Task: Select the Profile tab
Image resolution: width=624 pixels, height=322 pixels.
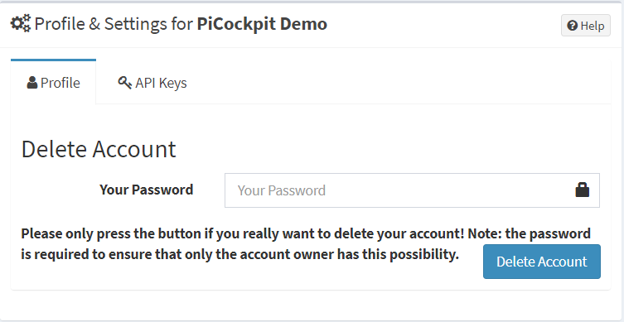Action: coord(53,82)
